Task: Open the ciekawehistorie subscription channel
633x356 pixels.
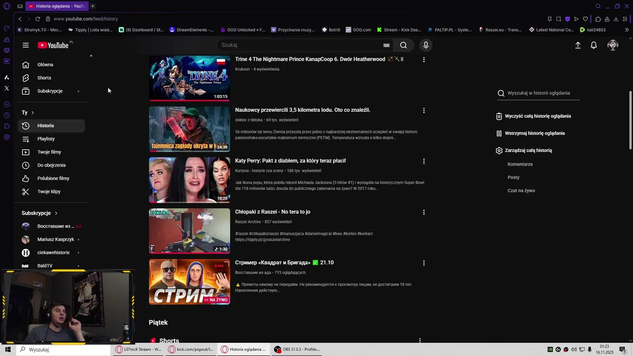Action: (51, 253)
